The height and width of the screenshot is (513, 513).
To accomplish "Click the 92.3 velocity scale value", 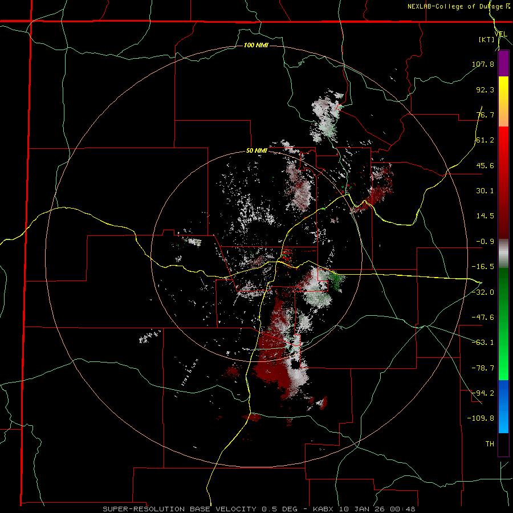I will [x=485, y=89].
